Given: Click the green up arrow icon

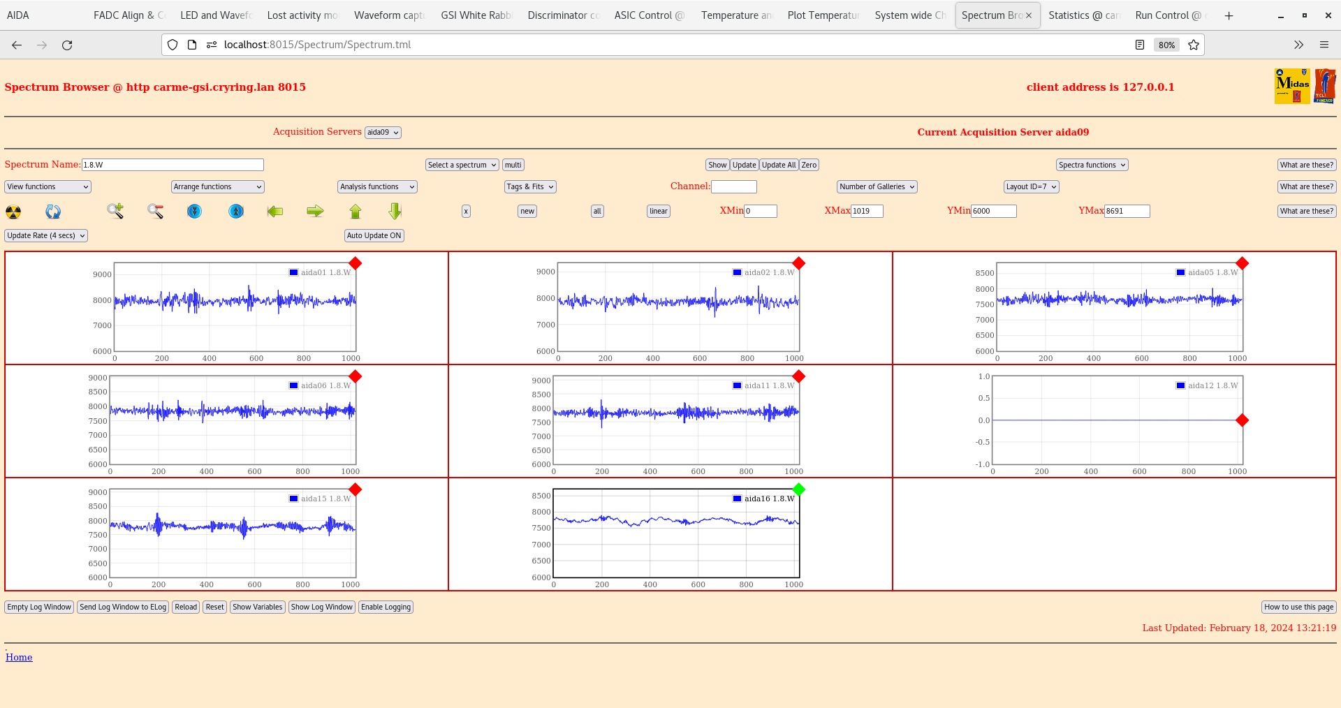Looking at the screenshot, I should 356,211.
